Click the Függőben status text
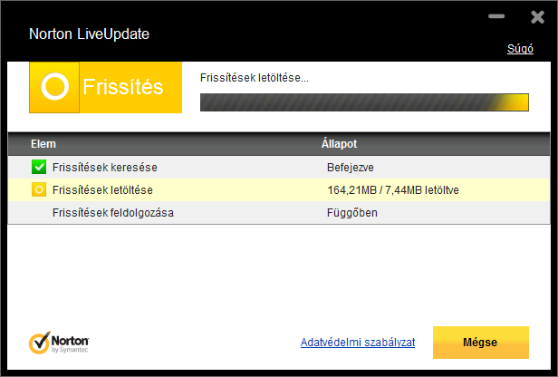Screen dimensions: 558x377 352,213
